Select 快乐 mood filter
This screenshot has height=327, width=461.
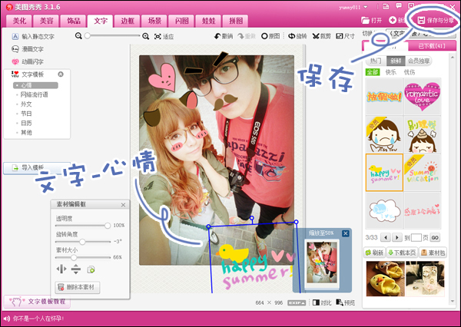click(391, 72)
